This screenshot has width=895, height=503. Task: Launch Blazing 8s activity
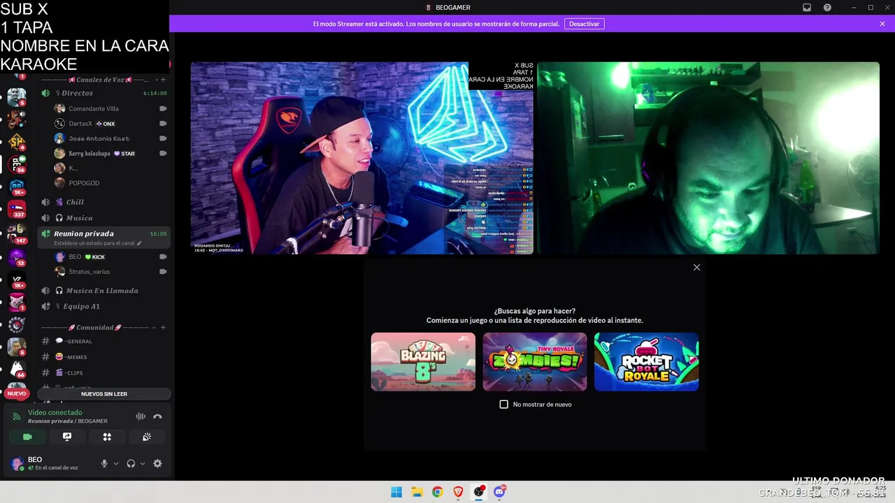(x=423, y=362)
